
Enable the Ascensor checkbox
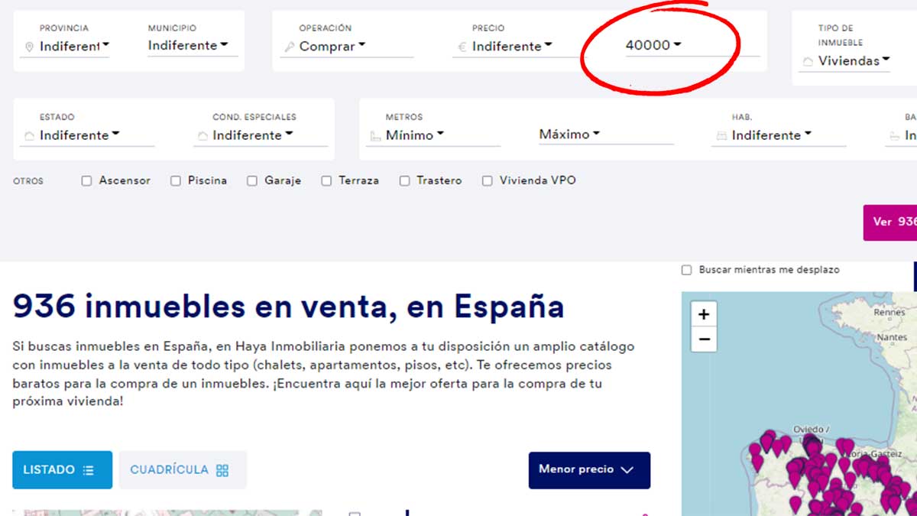pyautogui.click(x=86, y=181)
